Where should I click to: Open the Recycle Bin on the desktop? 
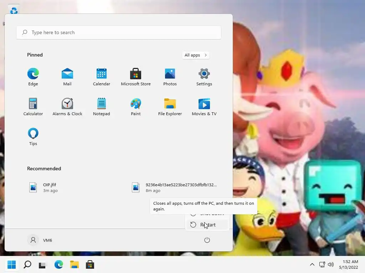[x=14, y=10]
